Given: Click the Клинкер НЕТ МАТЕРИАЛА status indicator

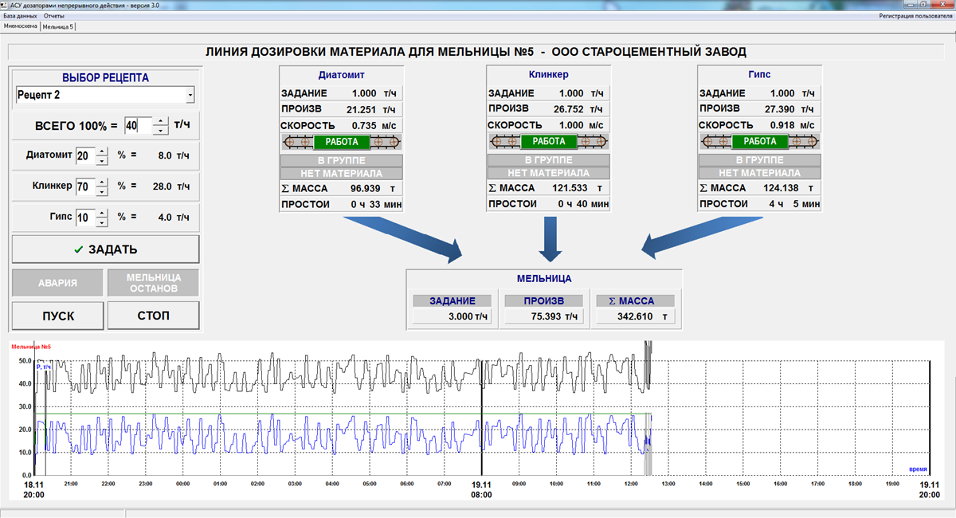Looking at the screenshot, I should pos(548,173).
